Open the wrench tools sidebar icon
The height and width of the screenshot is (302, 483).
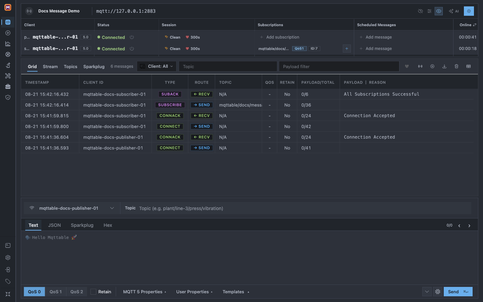point(8,76)
